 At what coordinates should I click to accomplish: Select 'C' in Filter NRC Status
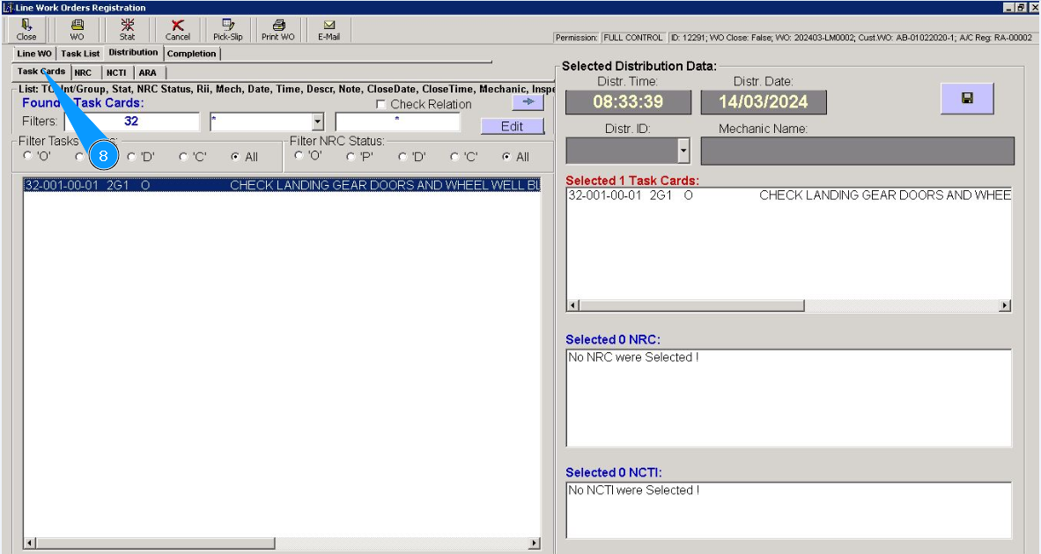[454, 157]
